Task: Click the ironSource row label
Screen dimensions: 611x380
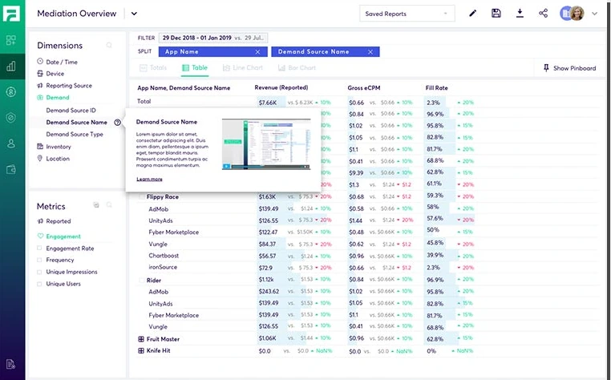Action: tap(163, 268)
